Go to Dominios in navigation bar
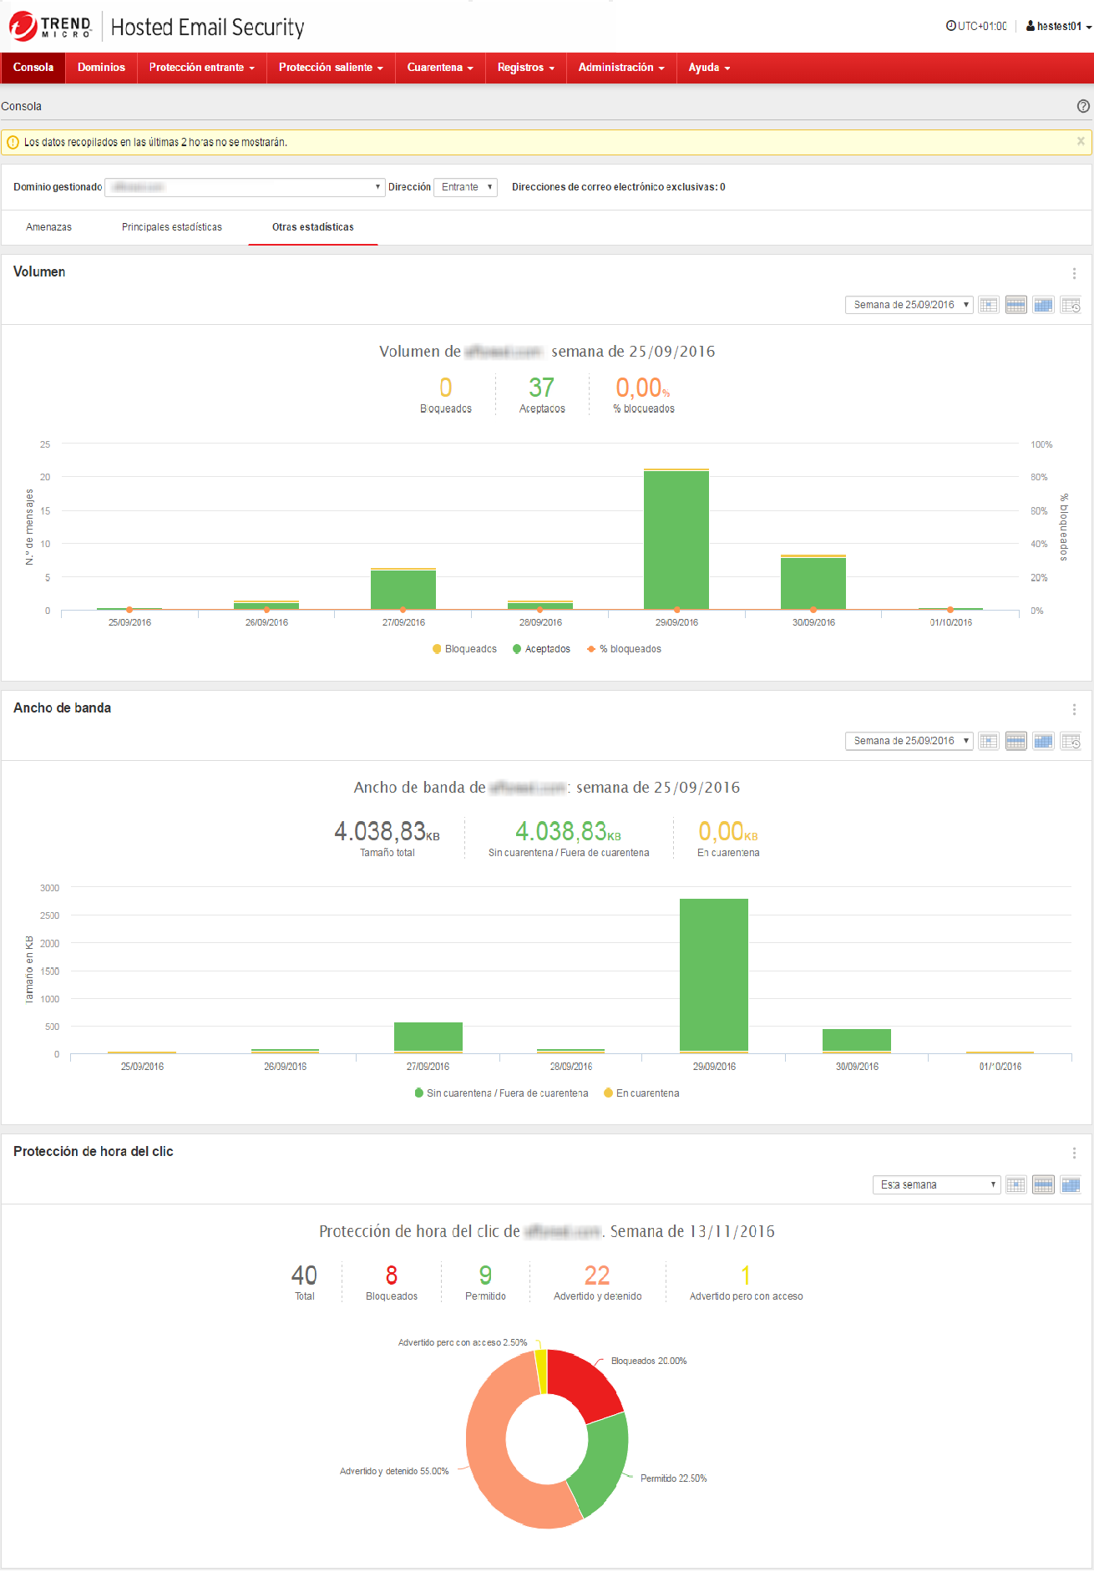This screenshot has height=1572, width=1094. (x=101, y=68)
